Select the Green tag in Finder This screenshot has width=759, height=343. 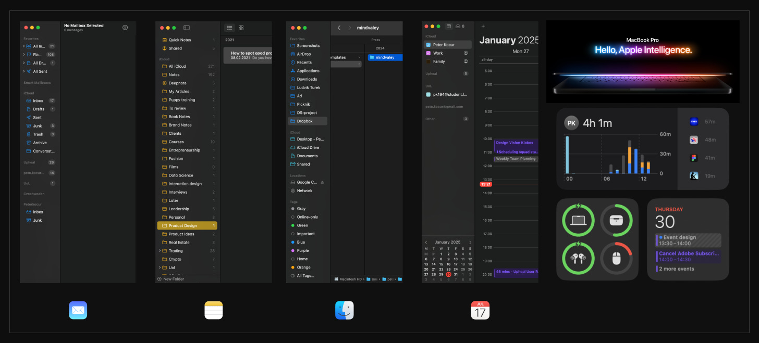308,225
